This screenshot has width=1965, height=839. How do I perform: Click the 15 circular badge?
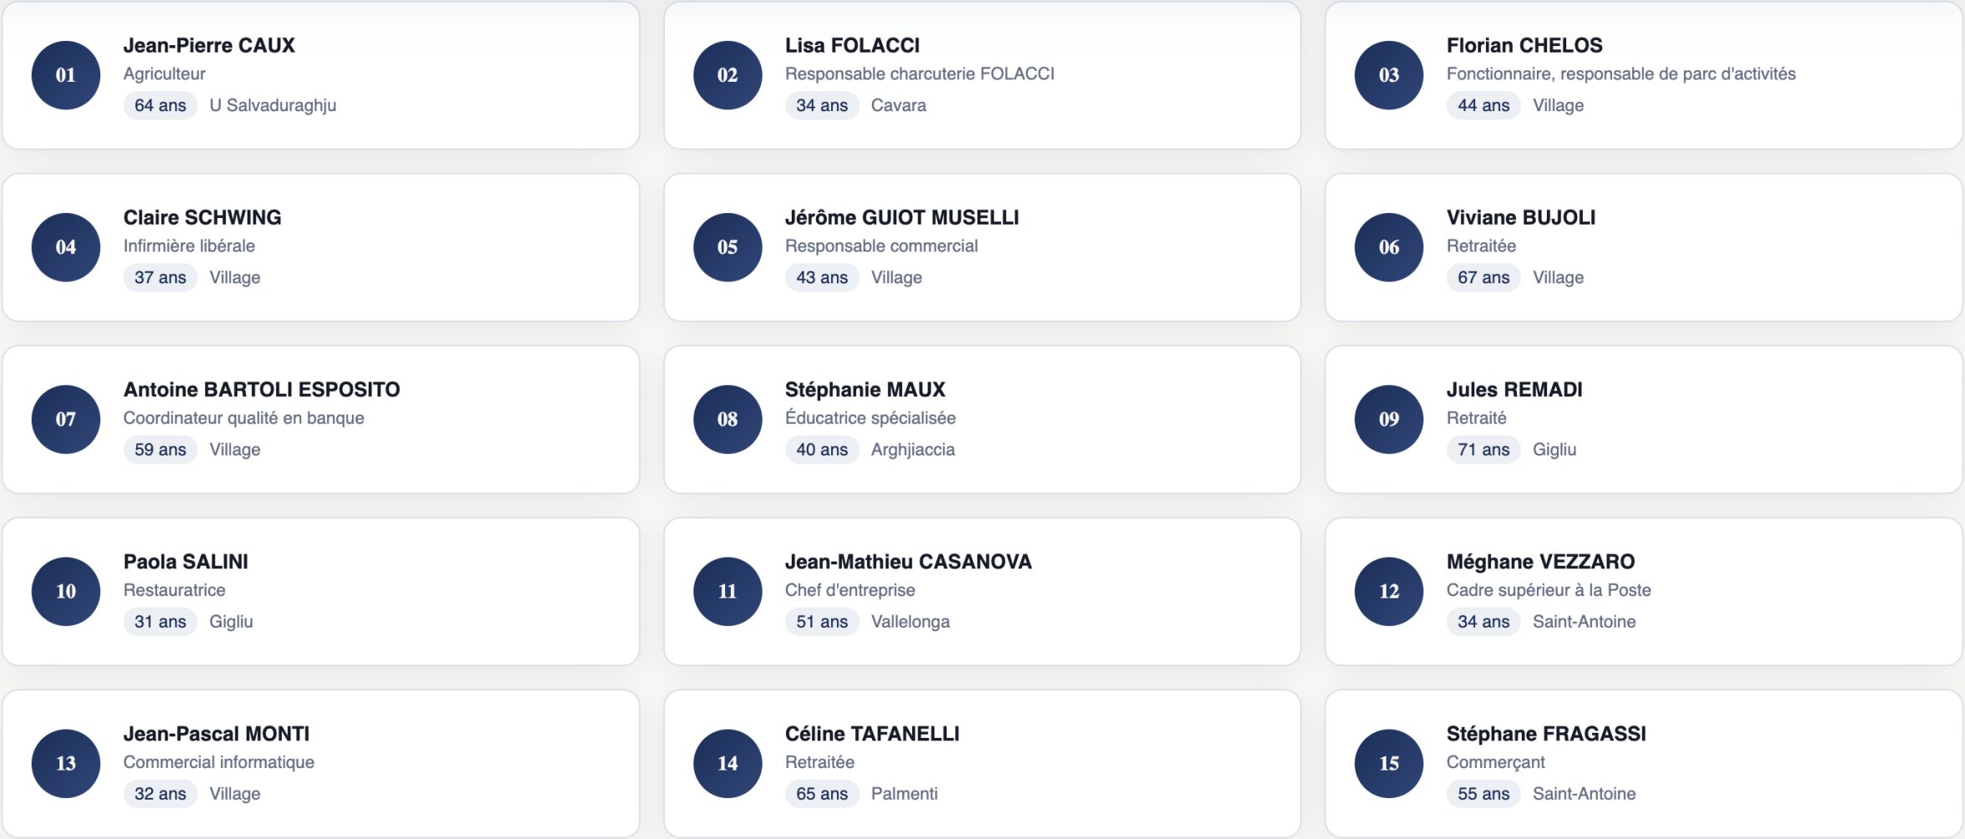pos(1389,764)
